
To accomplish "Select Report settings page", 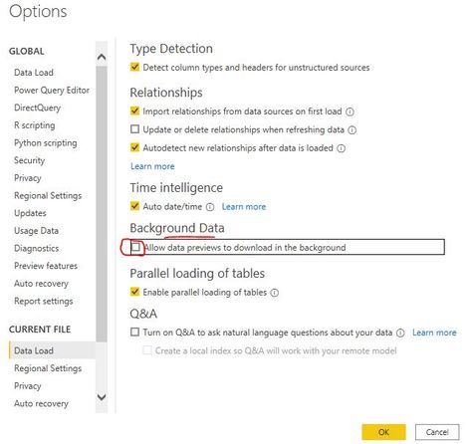I will (x=44, y=301).
